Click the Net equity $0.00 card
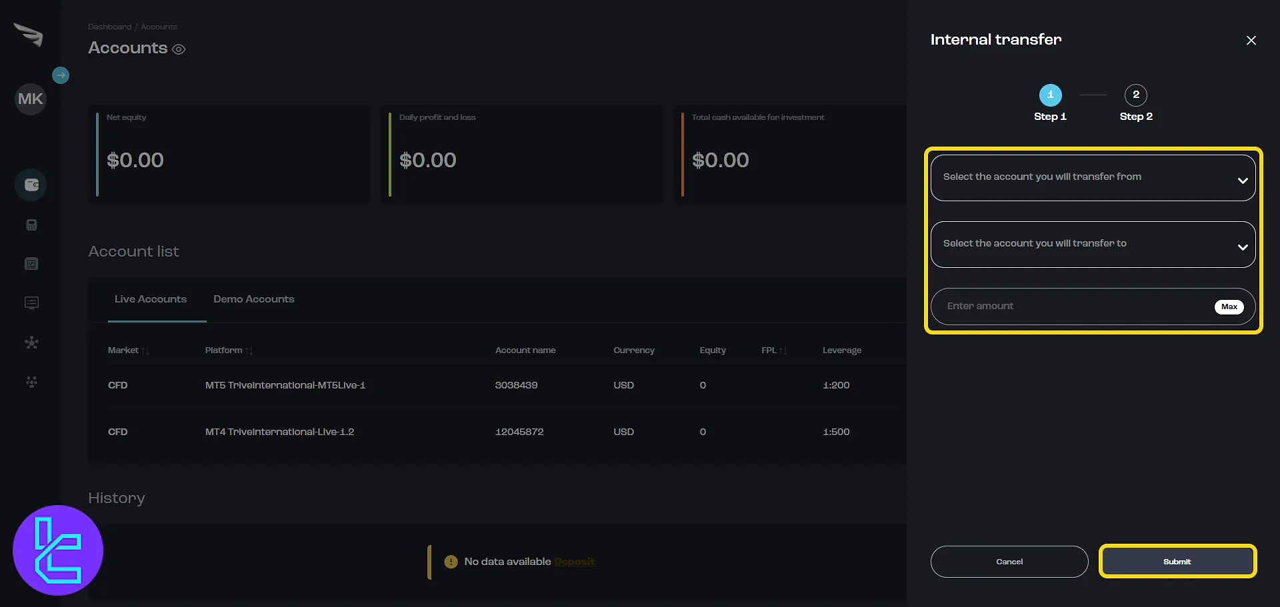 [x=229, y=155]
